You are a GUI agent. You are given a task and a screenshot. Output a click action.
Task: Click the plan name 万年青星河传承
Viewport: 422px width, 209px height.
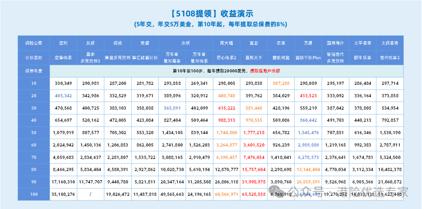199,58
